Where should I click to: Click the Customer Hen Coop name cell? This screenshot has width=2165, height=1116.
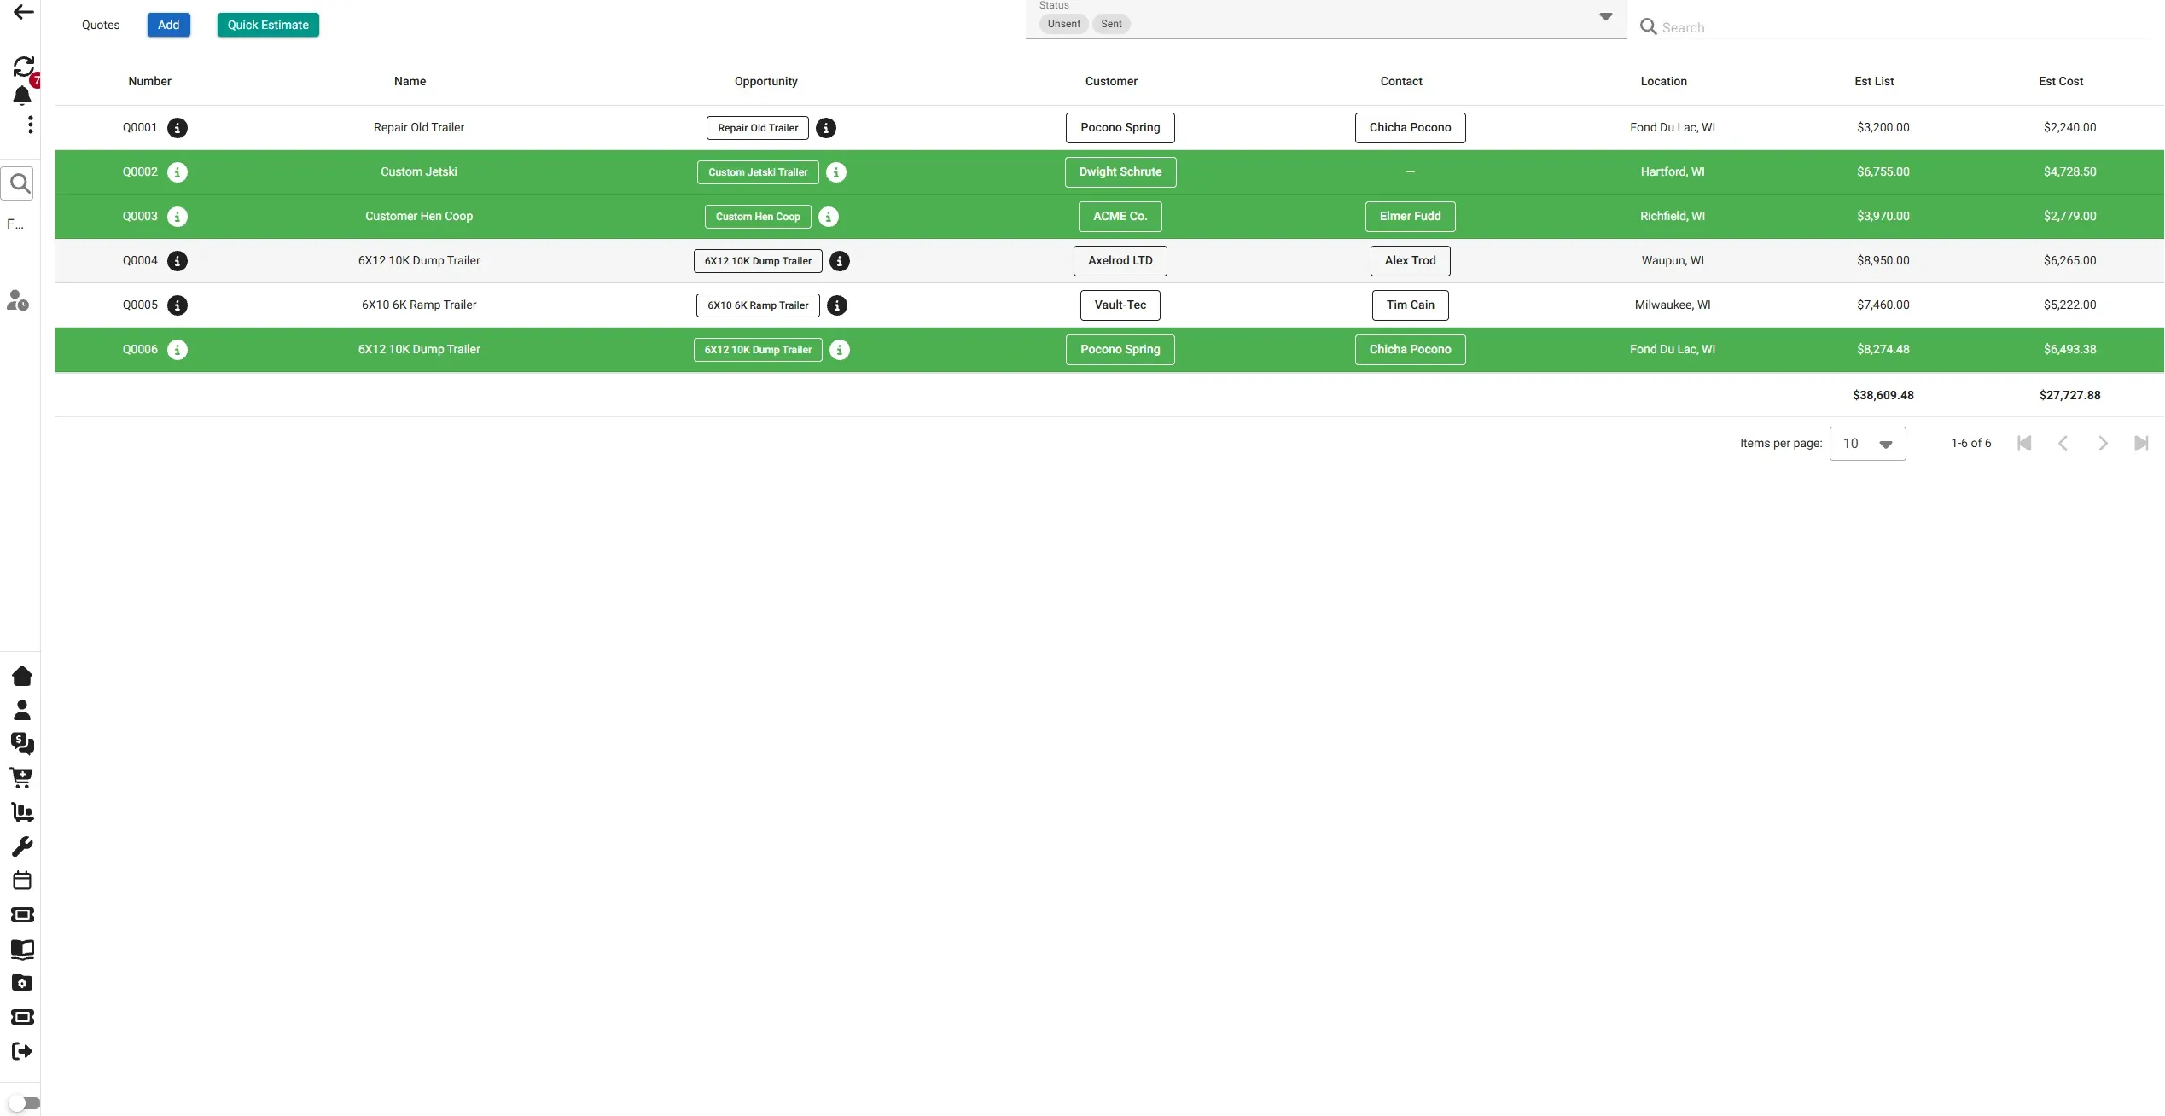pyautogui.click(x=419, y=217)
